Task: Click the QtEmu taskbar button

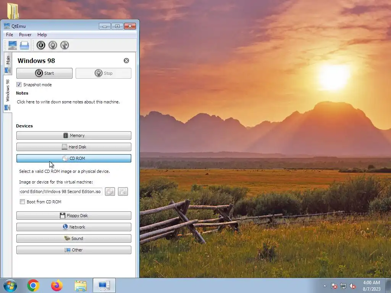Action: point(104,285)
